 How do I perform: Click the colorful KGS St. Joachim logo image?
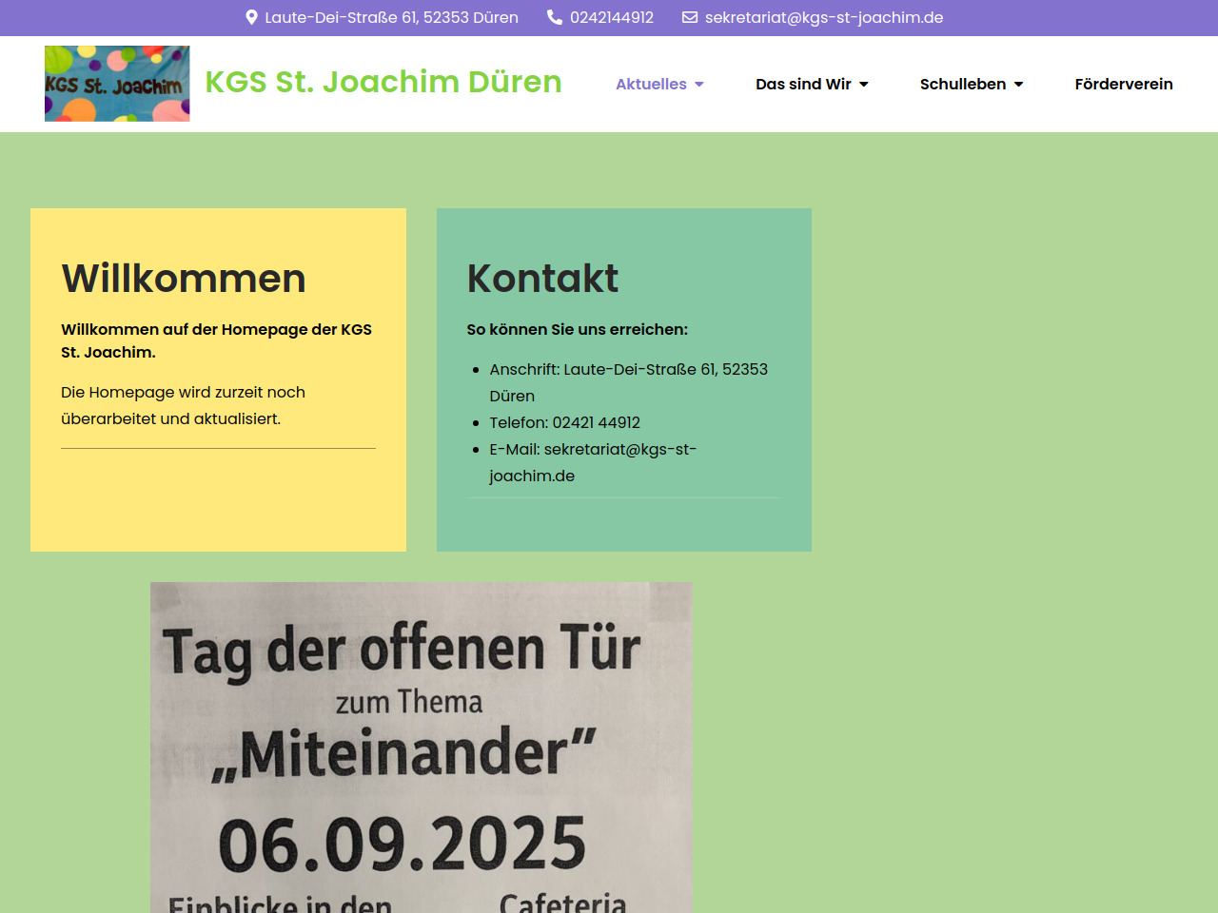117,84
